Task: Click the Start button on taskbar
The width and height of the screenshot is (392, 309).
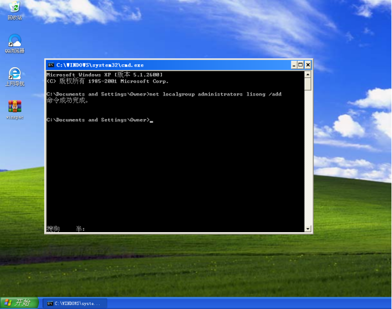Action: (x=19, y=303)
